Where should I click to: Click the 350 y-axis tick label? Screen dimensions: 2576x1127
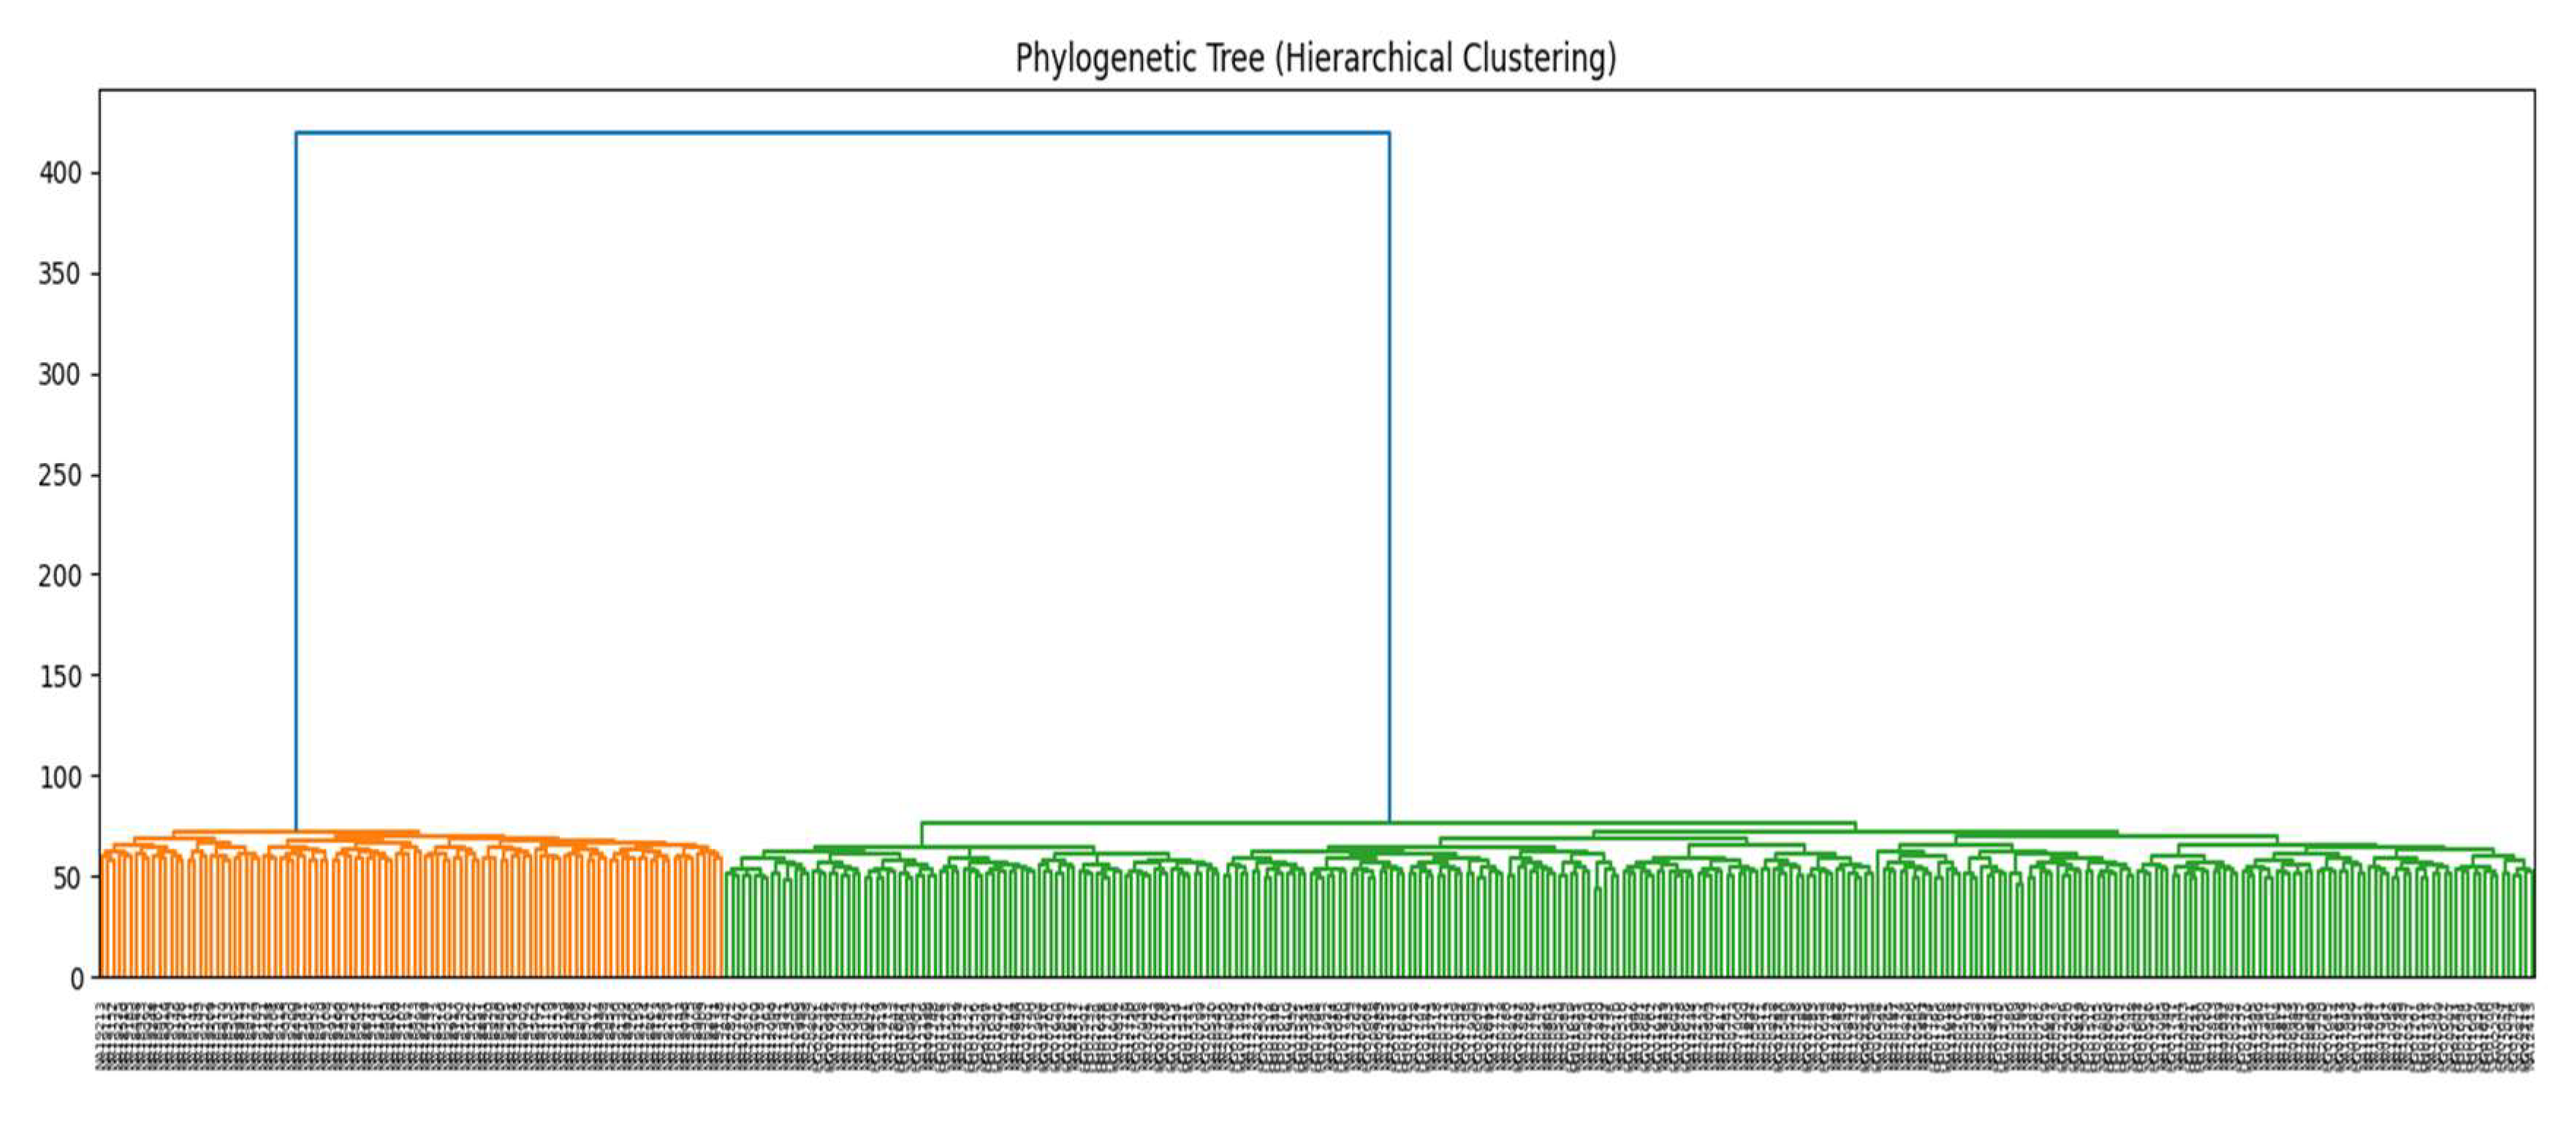point(60,274)
